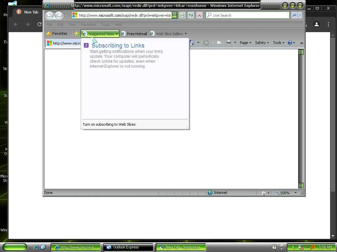This screenshot has height=252, width=337.
Task: Click the Read Mail envelope icon
Action: (x=219, y=43)
